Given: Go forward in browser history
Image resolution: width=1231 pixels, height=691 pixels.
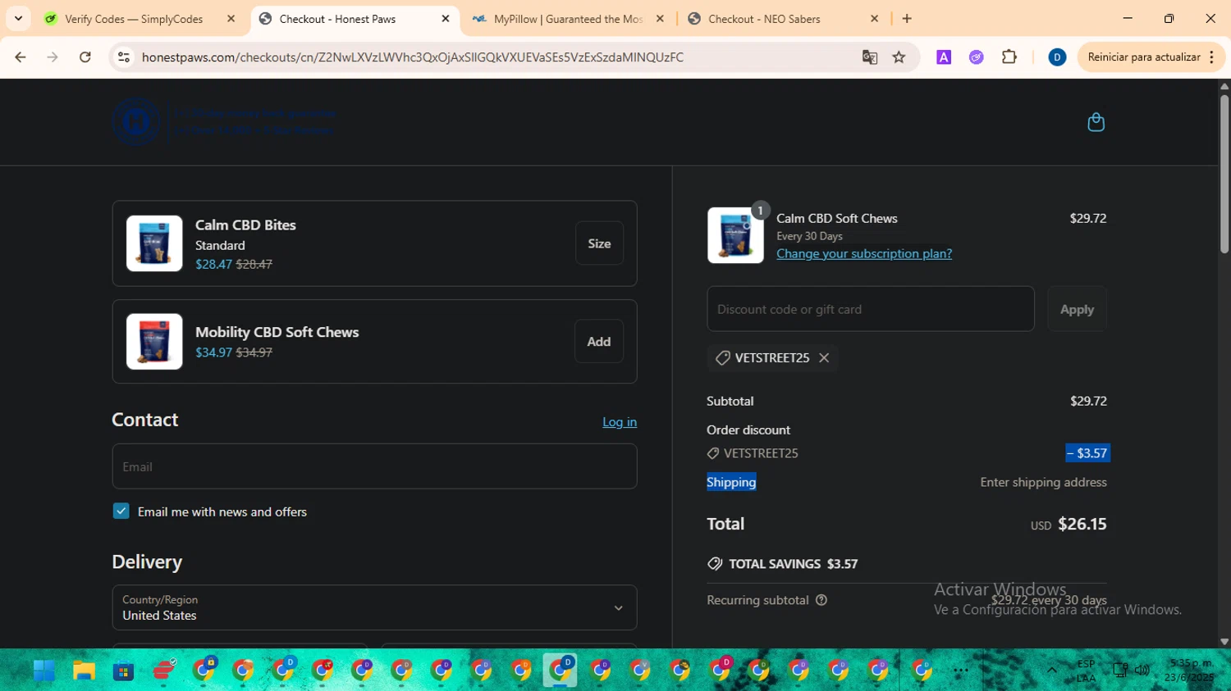Looking at the screenshot, I should (x=53, y=57).
